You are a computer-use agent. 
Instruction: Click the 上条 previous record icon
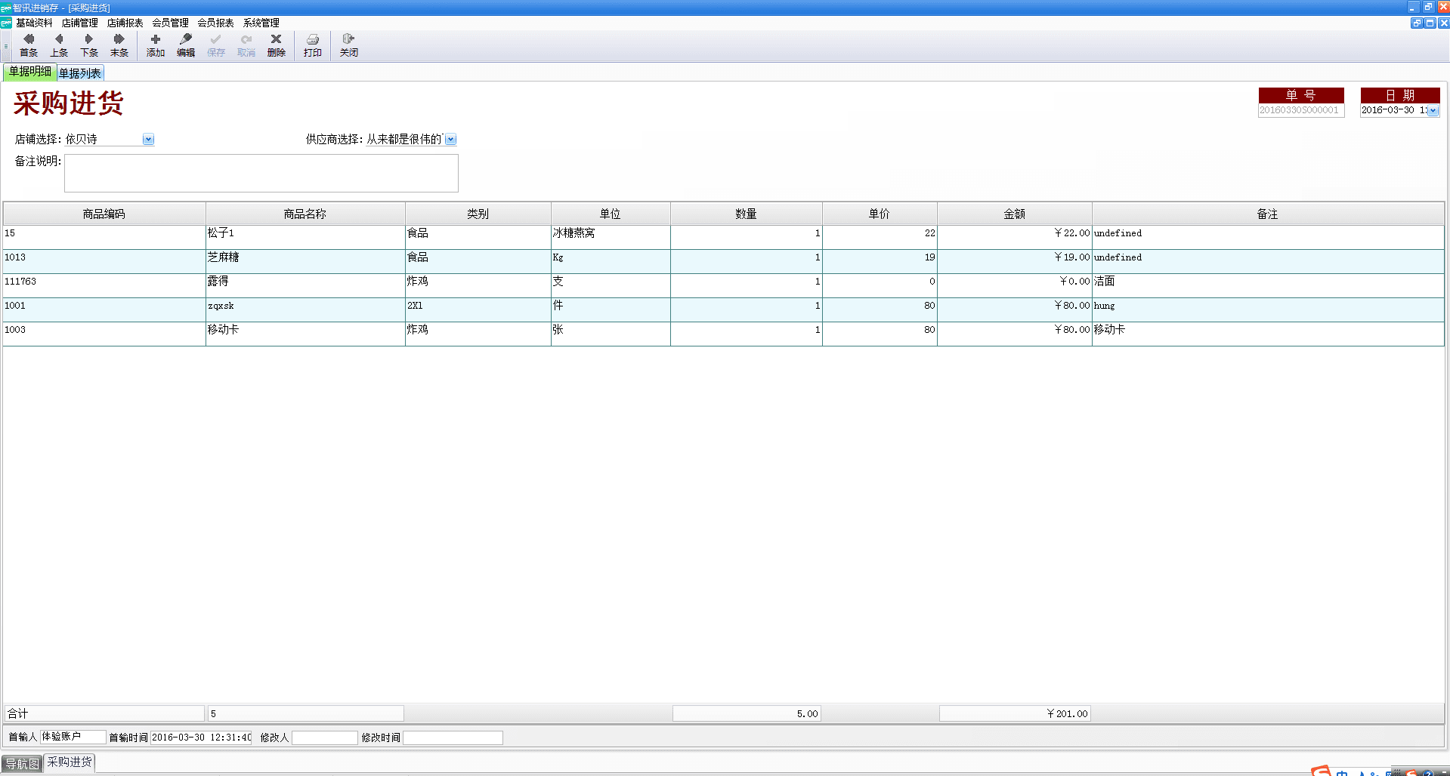coord(59,45)
